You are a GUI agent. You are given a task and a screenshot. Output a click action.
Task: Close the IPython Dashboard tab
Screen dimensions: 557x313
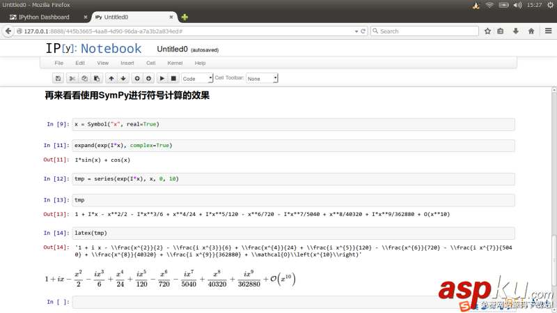point(85,17)
